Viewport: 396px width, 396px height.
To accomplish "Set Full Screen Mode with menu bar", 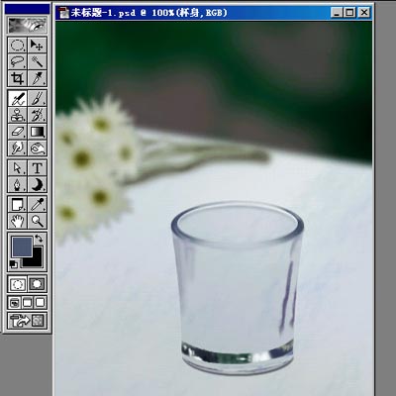I will pos(28,302).
